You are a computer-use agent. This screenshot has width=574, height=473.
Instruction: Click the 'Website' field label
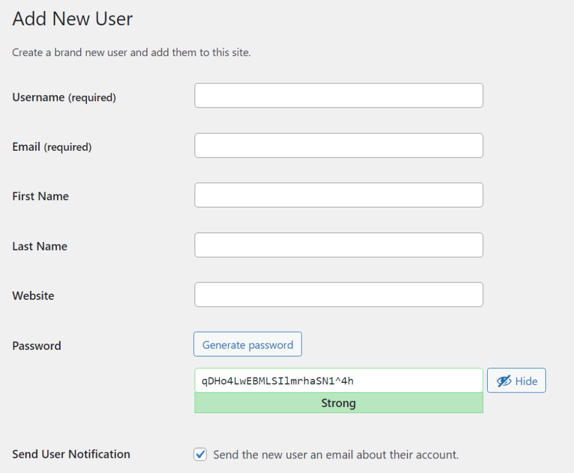pyautogui.click(x=33, y=295)
